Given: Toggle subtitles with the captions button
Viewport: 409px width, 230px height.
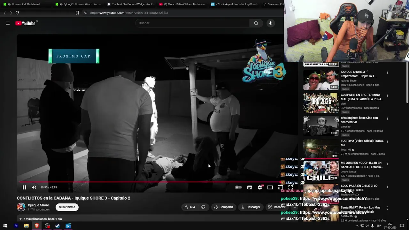Looking at the screenshot, I should [250, 188].
